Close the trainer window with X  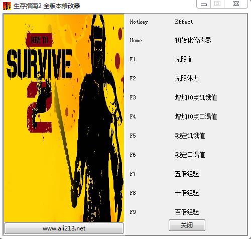[236, 4]
